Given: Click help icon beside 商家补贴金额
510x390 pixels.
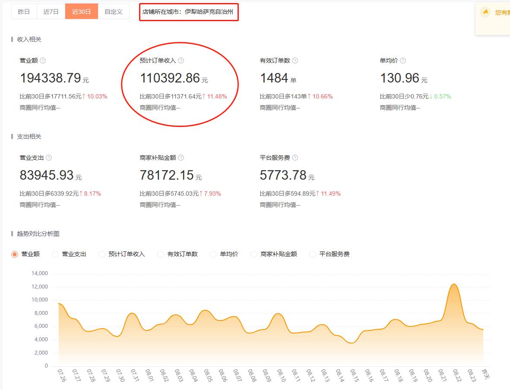Looking at the screenshot, I should 181,158.
